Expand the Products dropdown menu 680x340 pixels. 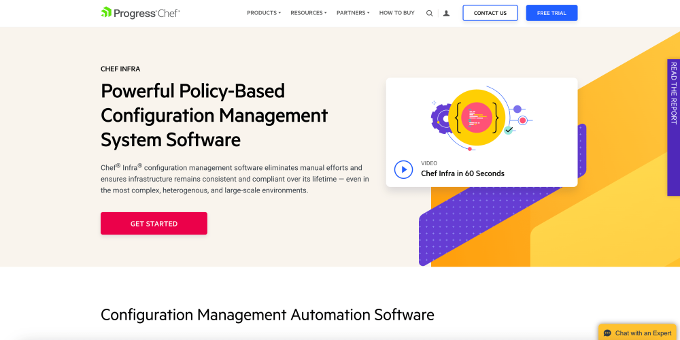tap(263, 13)
